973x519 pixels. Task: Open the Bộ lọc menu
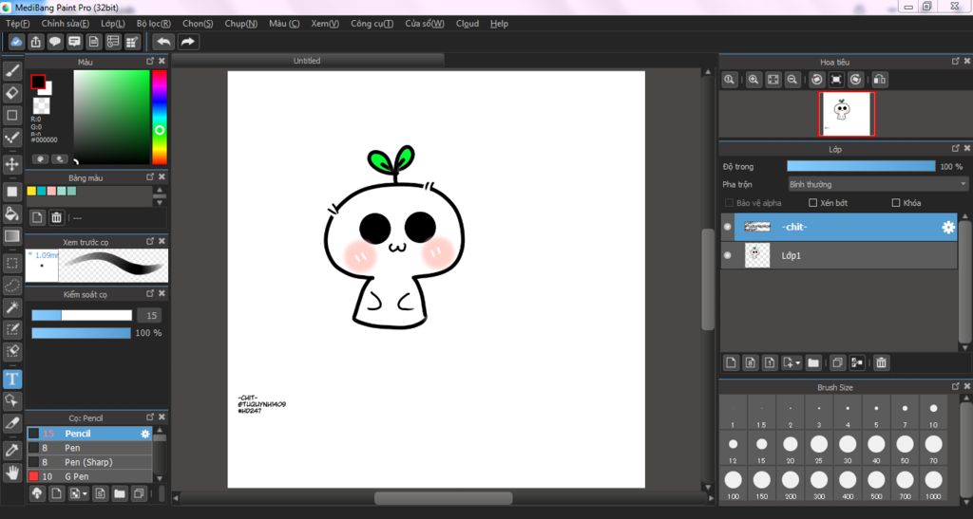tap(153, 24)
